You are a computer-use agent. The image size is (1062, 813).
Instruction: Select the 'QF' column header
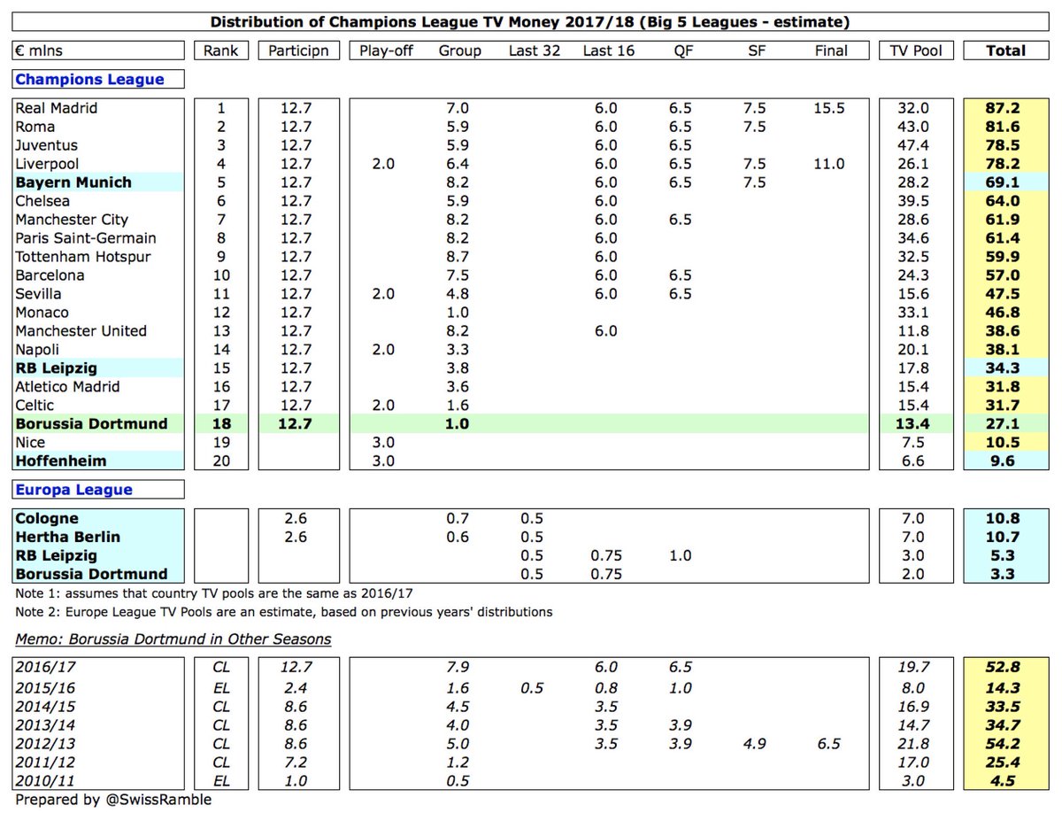(681, 50)
